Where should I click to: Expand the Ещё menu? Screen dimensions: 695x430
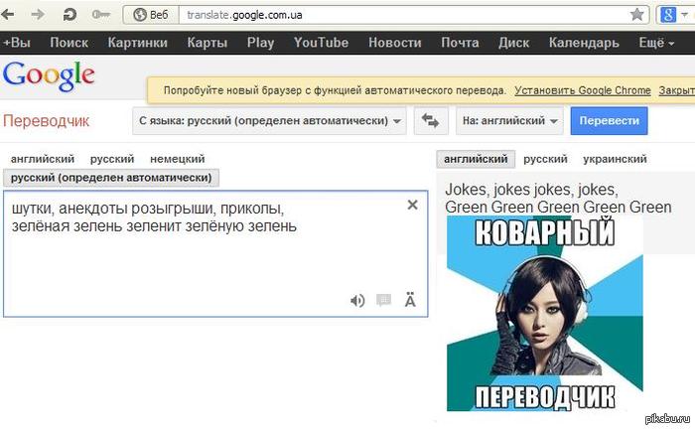(x=656, y=43)
